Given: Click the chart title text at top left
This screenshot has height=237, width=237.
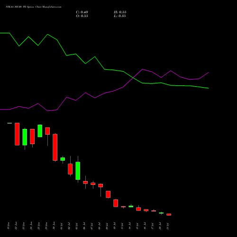Looking at the screenshot, I should tap(34, 7).
